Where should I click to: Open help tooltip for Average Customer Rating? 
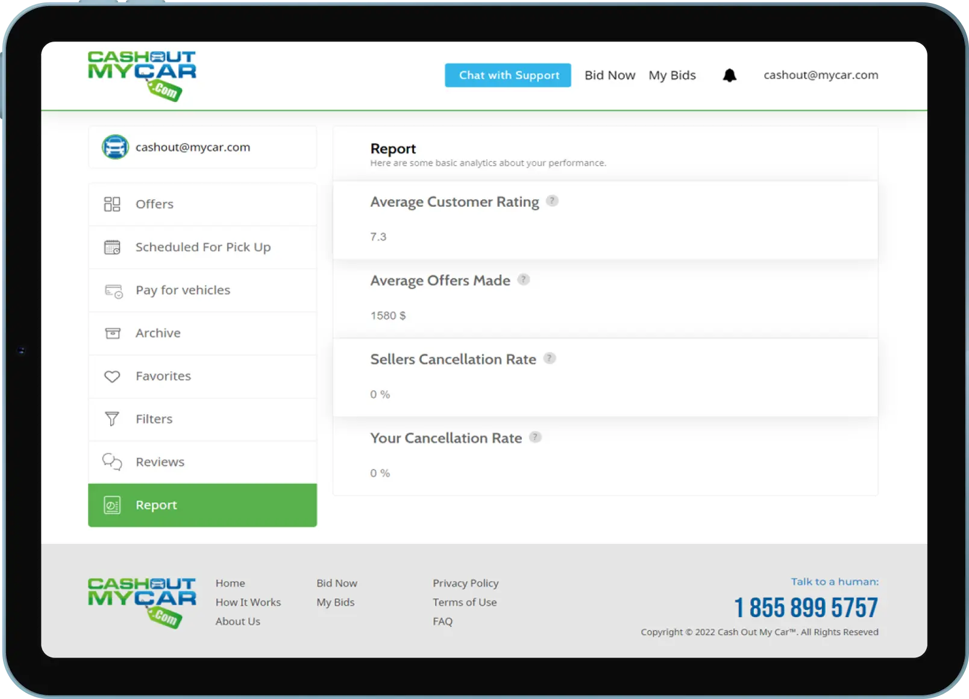(x=552, y=201)
